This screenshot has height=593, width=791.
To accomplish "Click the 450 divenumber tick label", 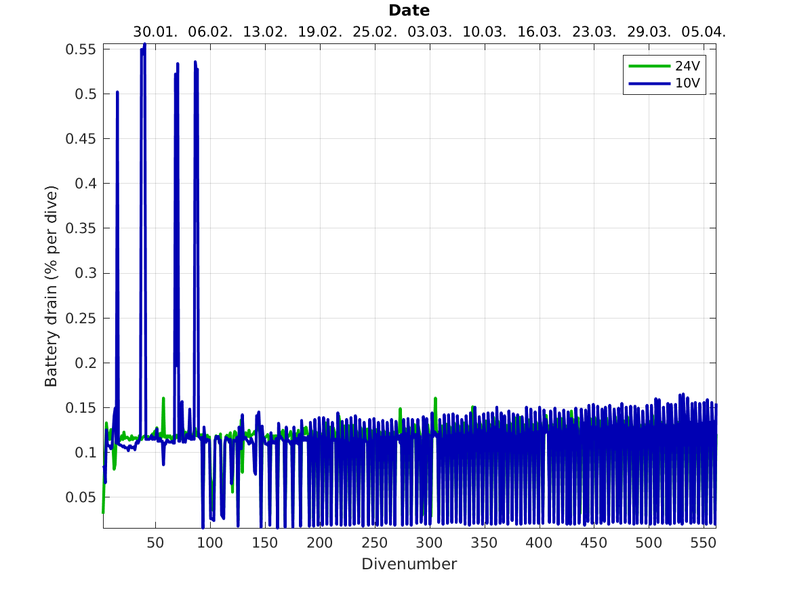I will 594,543.
